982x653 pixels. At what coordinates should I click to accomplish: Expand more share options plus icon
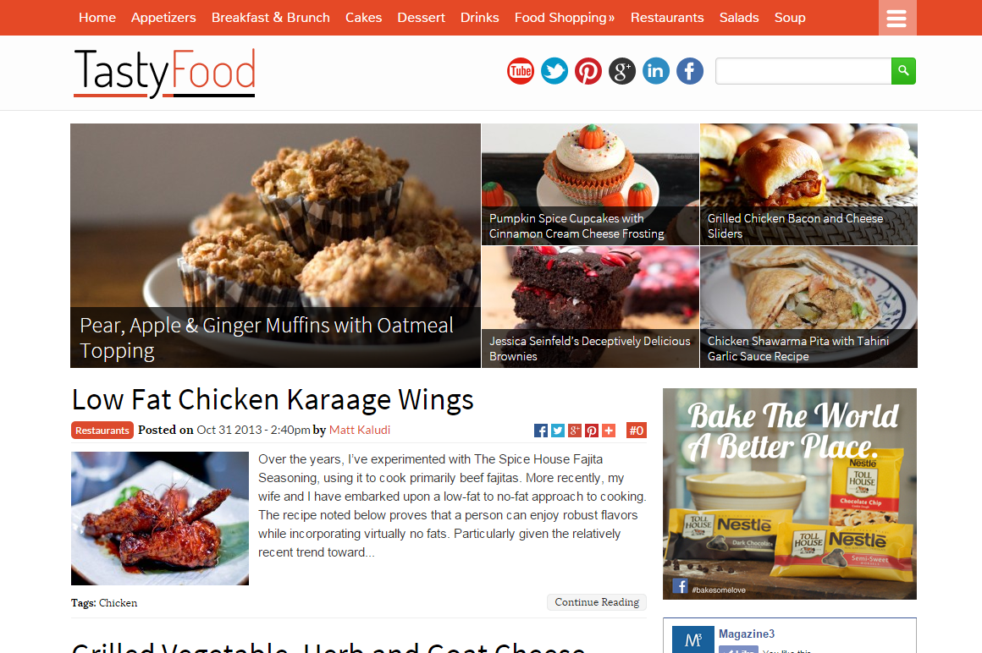pyautogui.click(x=609, y=431)
